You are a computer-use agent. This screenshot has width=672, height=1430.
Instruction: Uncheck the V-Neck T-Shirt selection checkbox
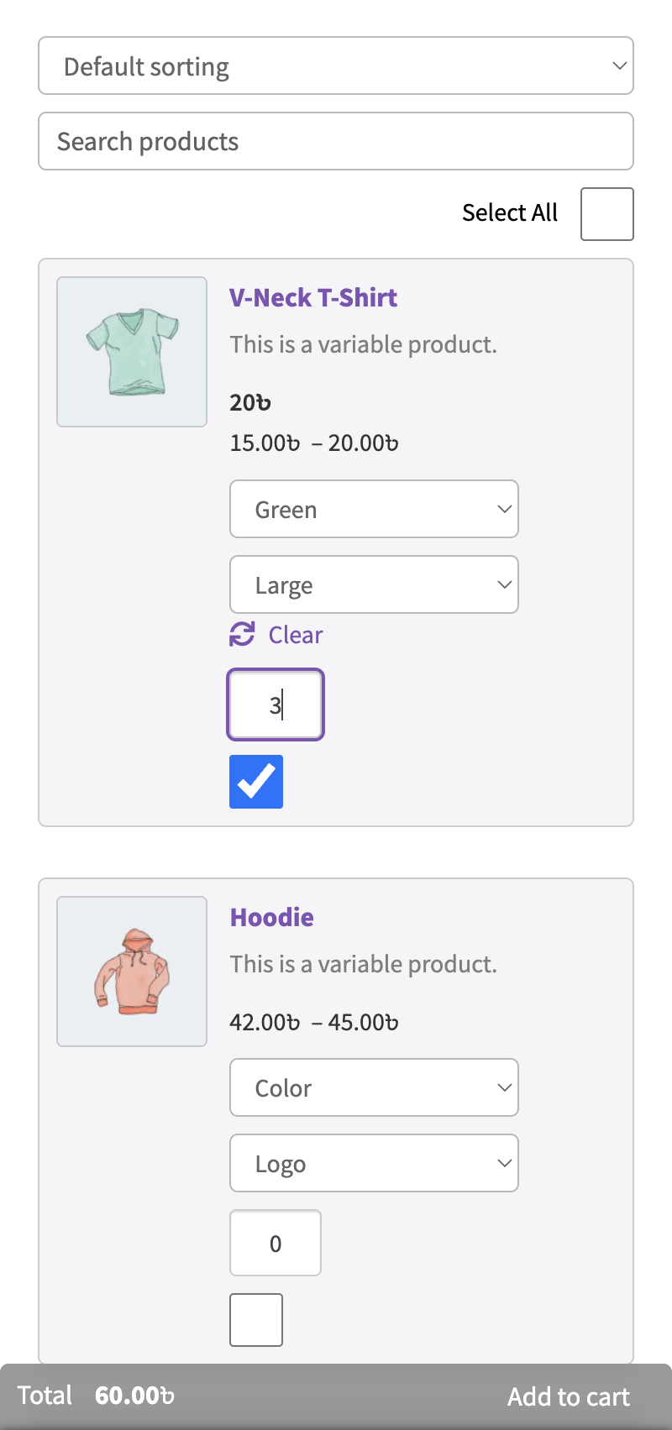click(256, 782)
